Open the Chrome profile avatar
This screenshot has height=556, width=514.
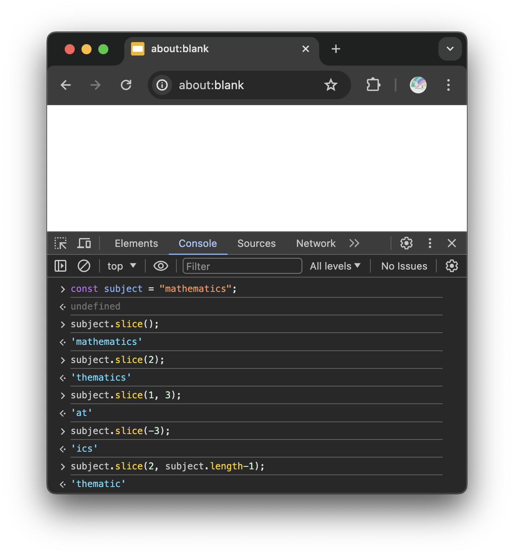(418, 85)
